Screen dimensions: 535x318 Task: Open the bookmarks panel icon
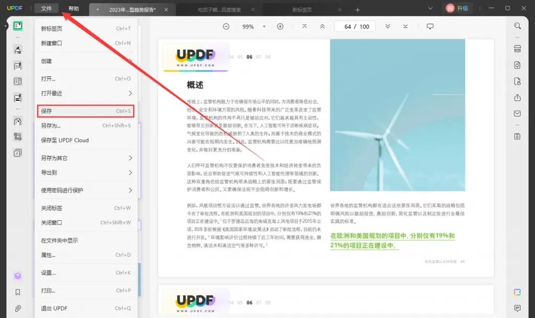(18, 292)
